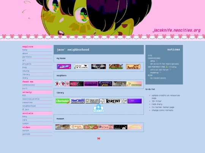The height and width of the screenshot is (153, 205).
Task: Click the blue made by a girl badge
Action: click(x=99, y=108)
